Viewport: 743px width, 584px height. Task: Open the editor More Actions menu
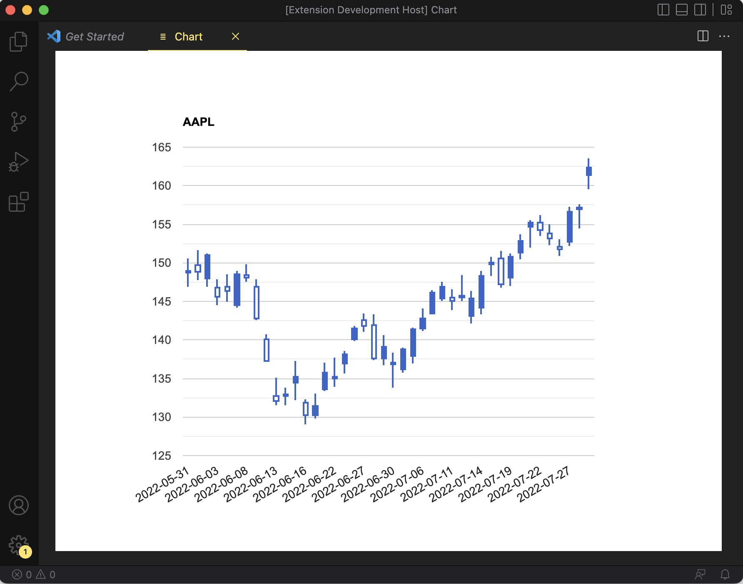click(724, 36)
